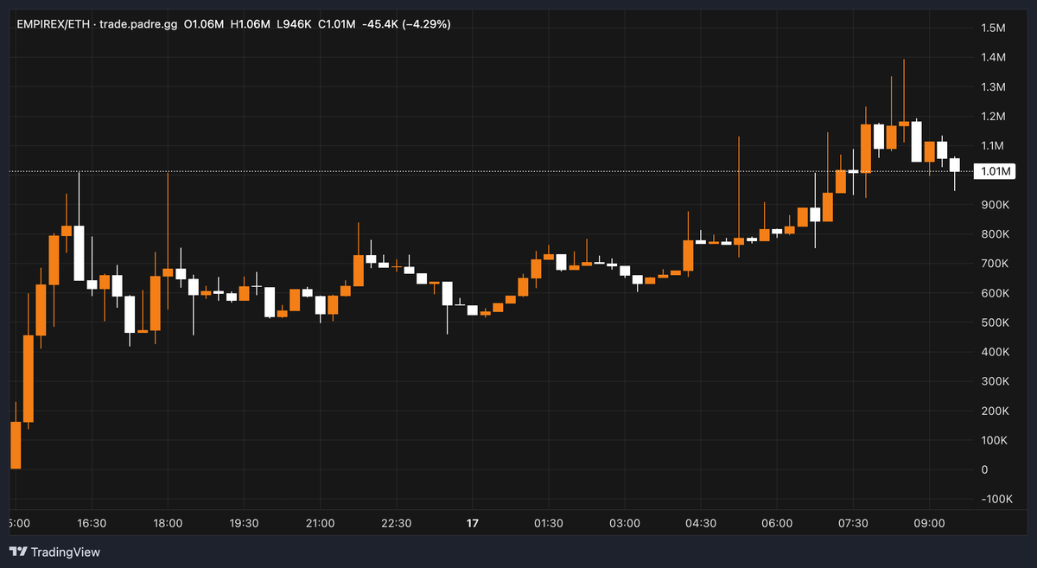The width and height of the screenshot is (1037, 568).
Task: Select the 0 price axis label
Action: pyautogui.click(x=984, y=470)
